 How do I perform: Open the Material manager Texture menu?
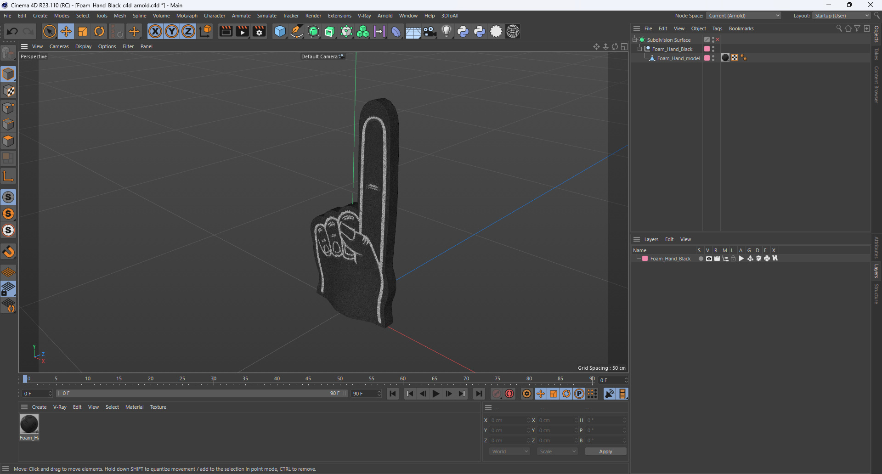pyautogui.click(x=158, y=407)
